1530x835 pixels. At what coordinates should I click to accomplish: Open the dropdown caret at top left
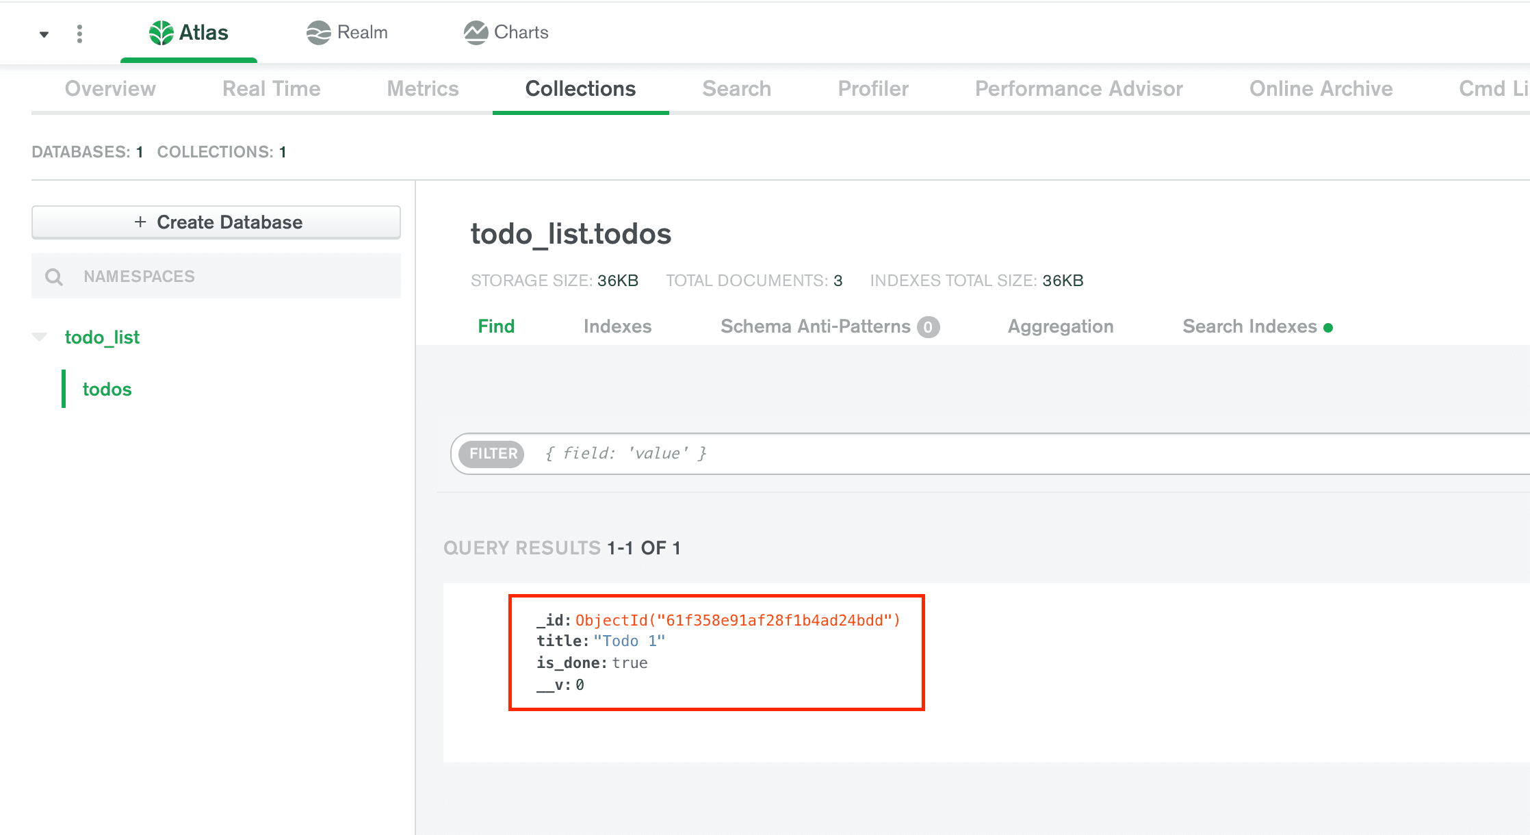click(x=44, y=34)
